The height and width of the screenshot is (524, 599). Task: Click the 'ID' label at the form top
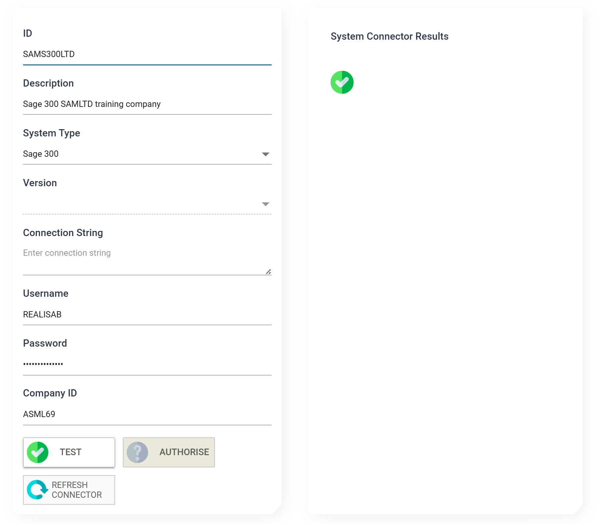pyautogui.click(x=28, y=33)
